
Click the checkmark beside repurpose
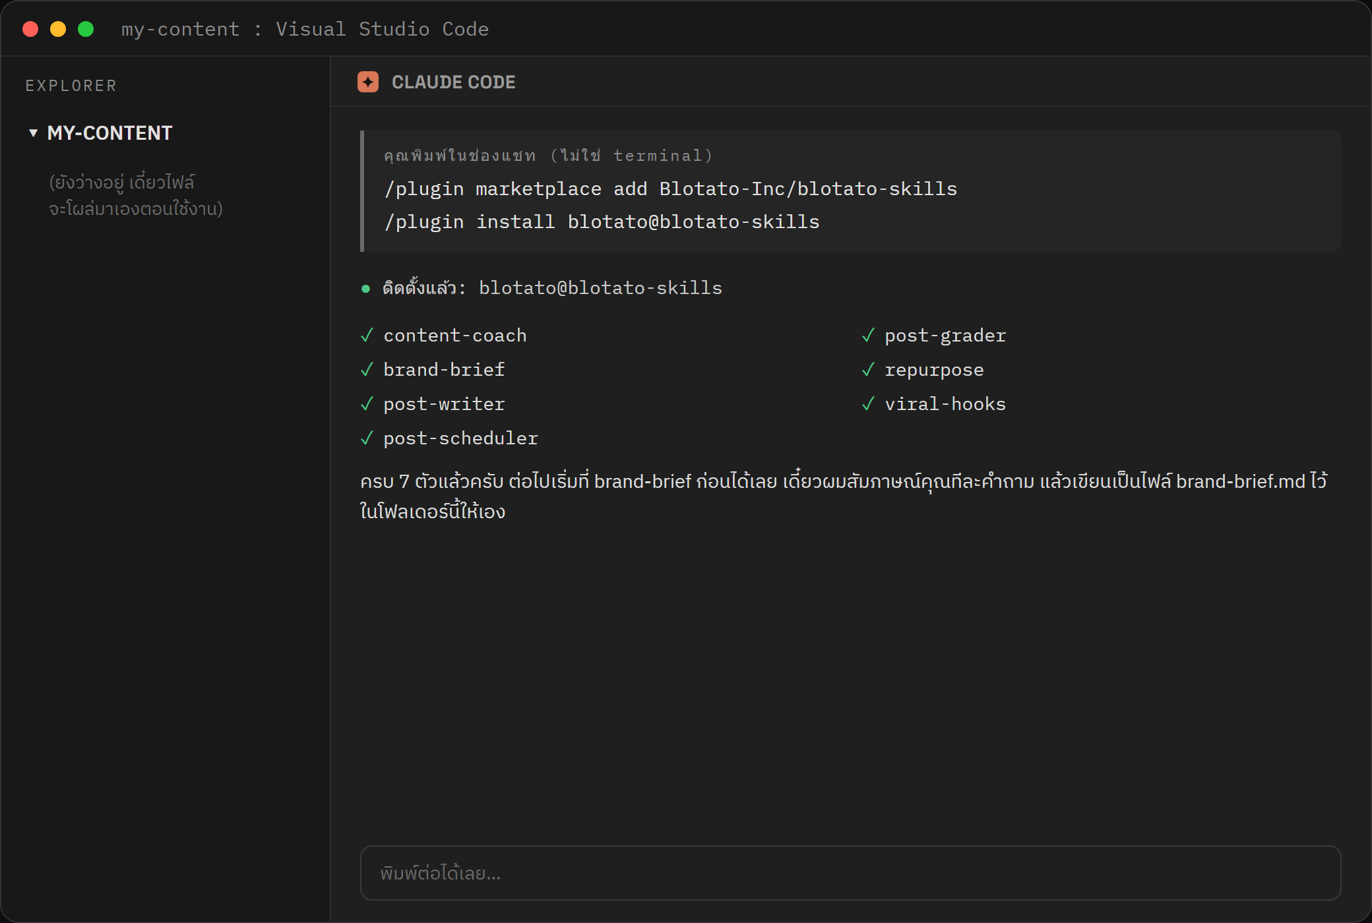869,370
